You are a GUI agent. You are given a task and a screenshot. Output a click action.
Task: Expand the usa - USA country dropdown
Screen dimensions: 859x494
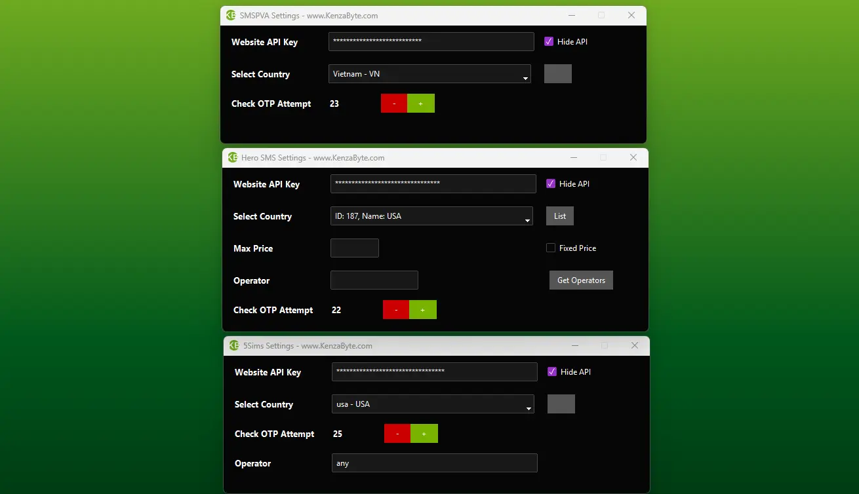433,404
